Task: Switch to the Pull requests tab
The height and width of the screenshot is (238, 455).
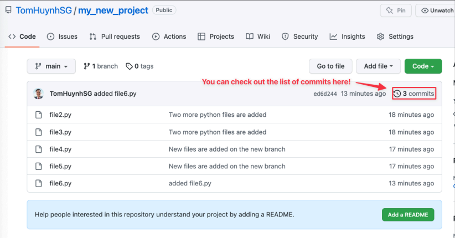Action: [x=115, y=37]
